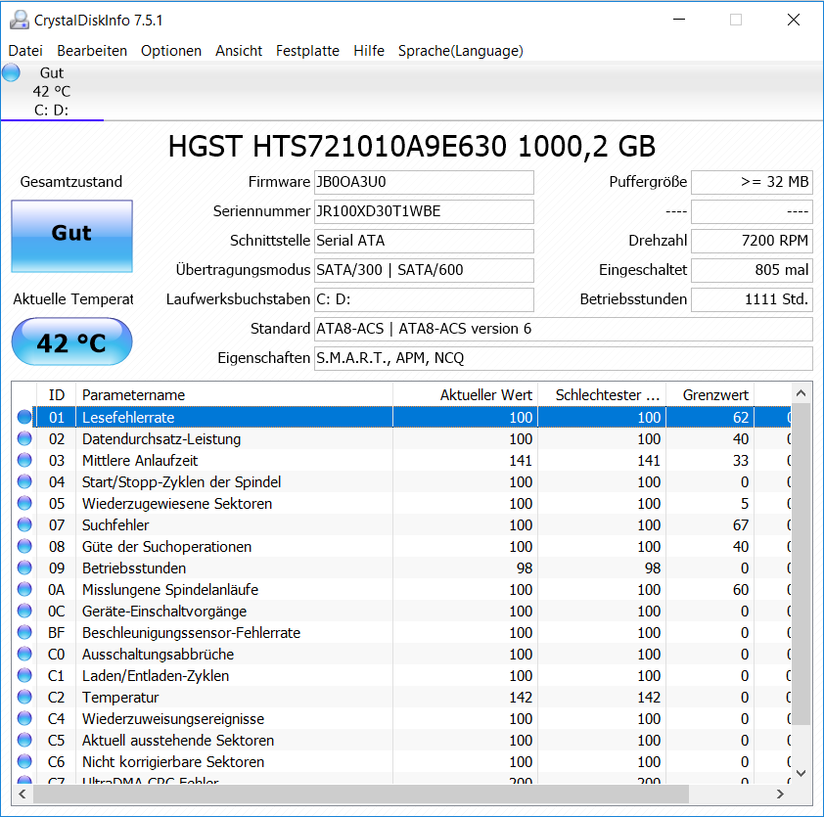
Task: Open the Sprache(Language) menu
Action: pos(460,51)
